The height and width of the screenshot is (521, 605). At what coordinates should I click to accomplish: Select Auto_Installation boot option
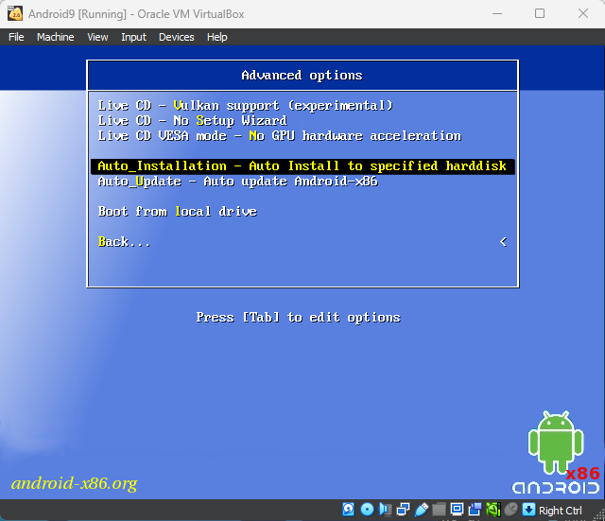[x=302, y=166]
